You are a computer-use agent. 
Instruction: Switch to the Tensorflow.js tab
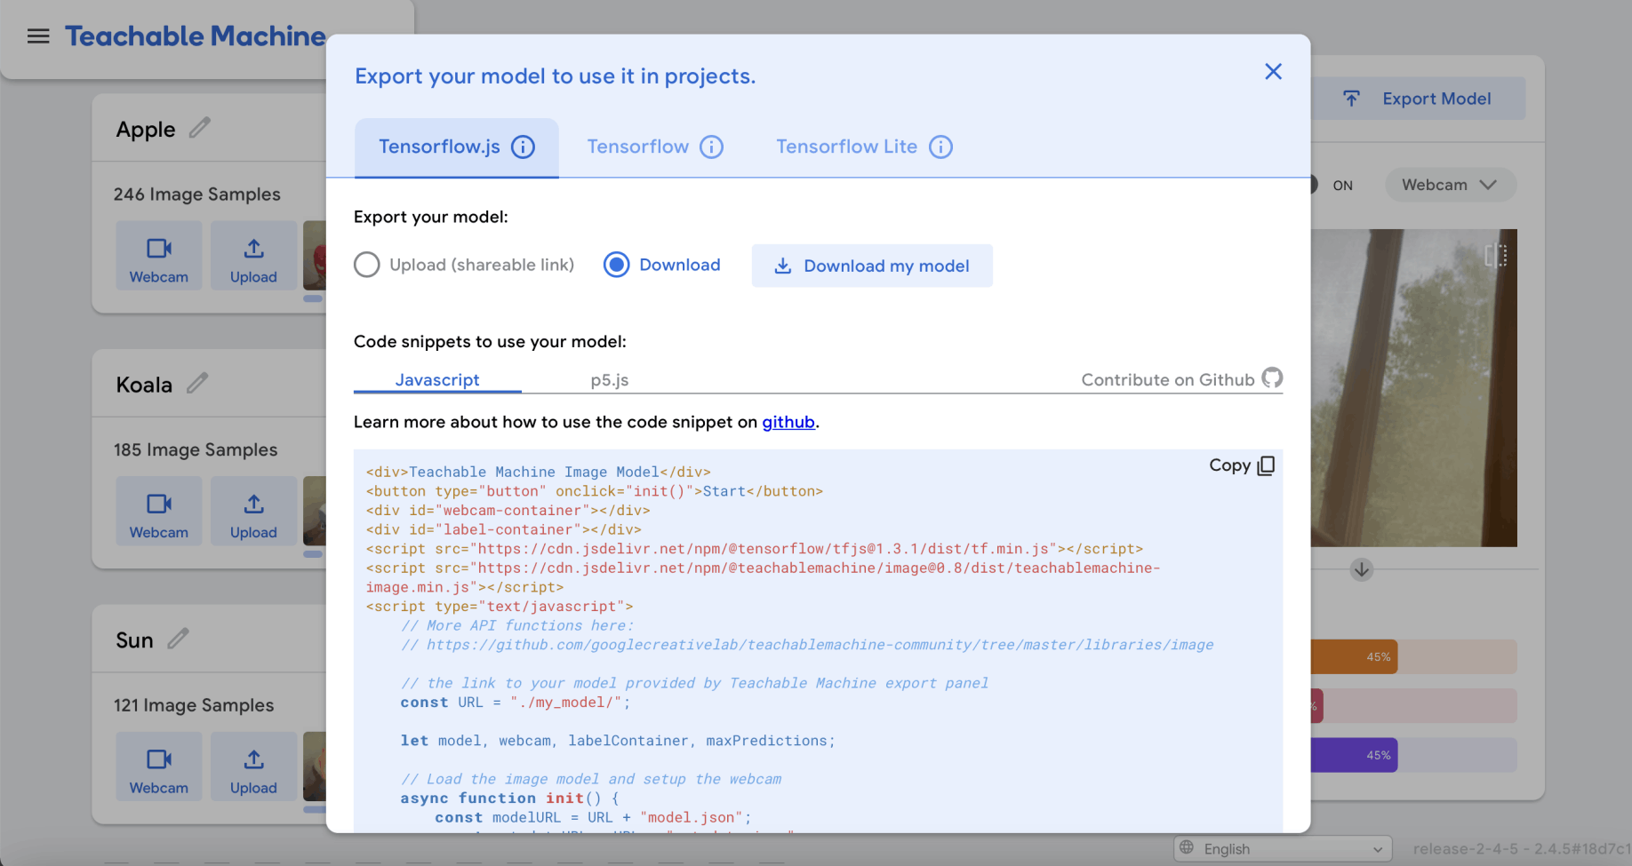[439, 147]
